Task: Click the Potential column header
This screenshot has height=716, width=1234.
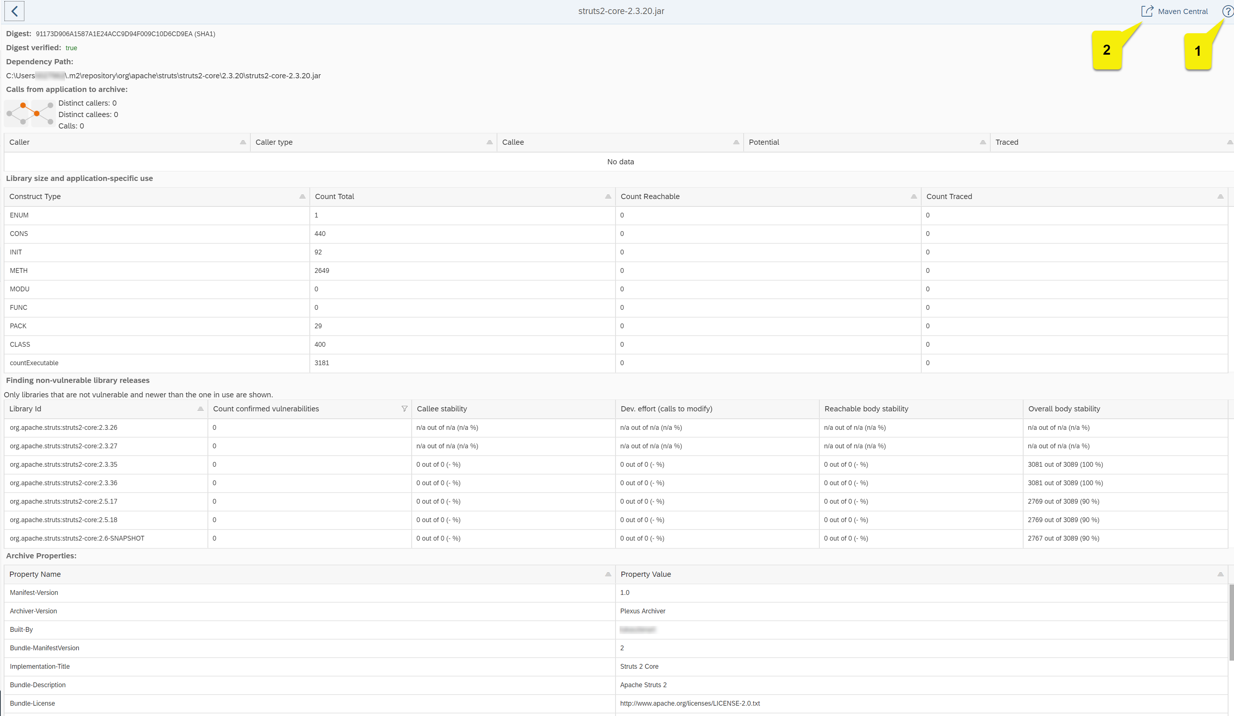Action: click(764, 142)
